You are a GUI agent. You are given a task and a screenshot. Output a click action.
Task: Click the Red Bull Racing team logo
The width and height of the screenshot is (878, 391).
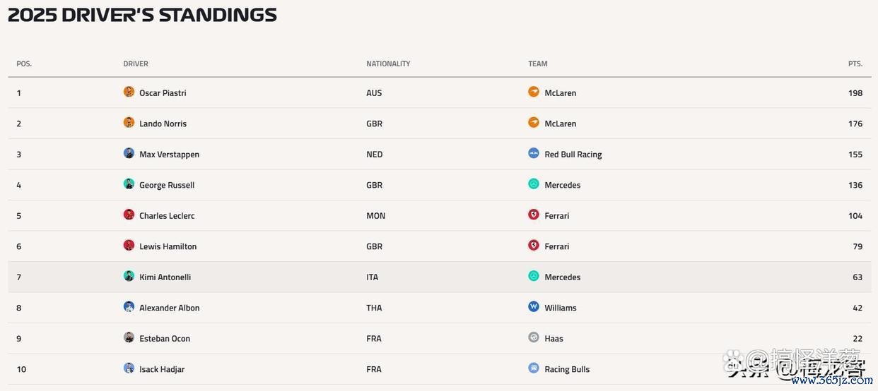tap(534, 153)
